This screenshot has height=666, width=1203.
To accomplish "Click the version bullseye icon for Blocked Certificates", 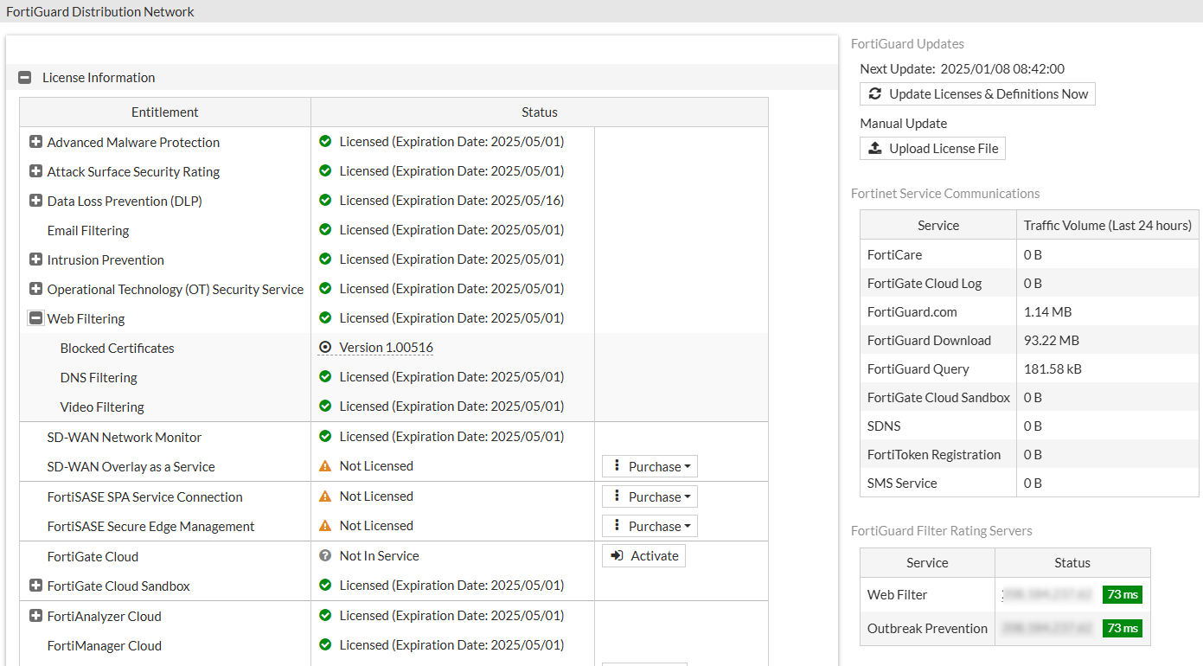I will (x=324, y=347).
